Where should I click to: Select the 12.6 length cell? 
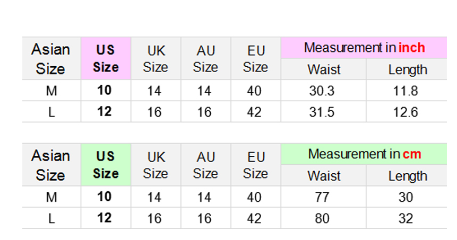[406, 112]
